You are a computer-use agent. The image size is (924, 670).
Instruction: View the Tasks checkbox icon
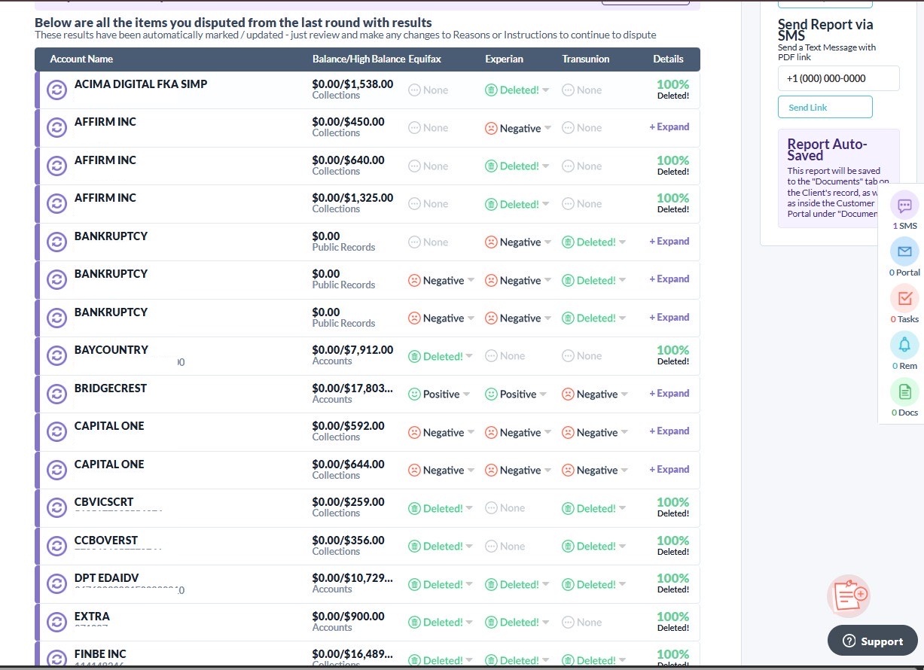coord(904,299)
